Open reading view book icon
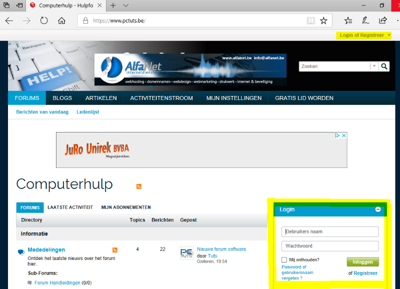400x289 pixels. pos(311,20)
